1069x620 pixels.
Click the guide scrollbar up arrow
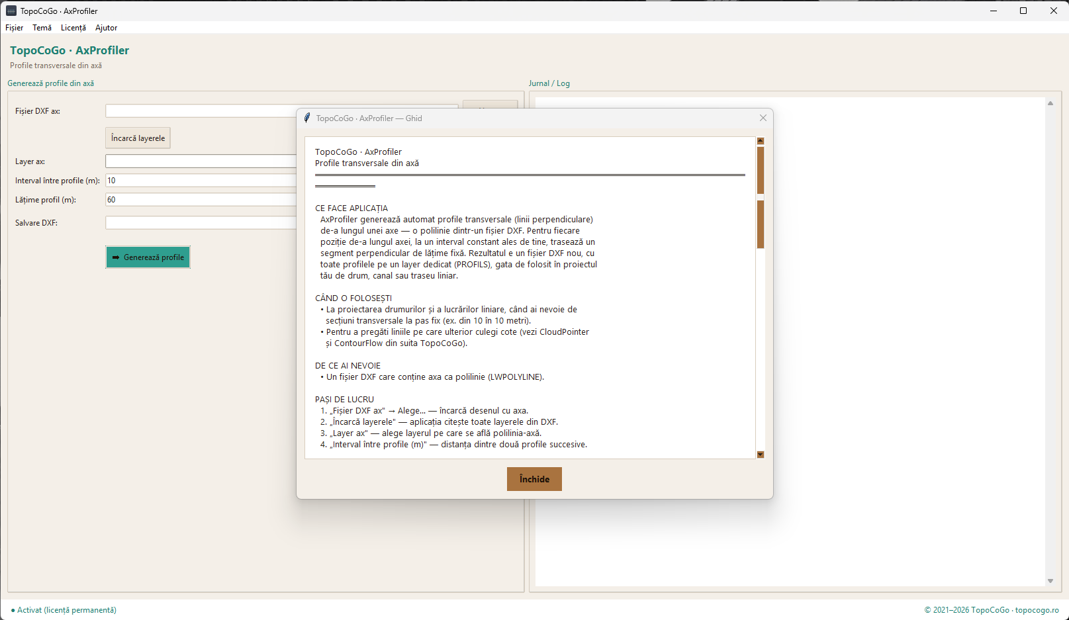pyautogui.click(x=761, y=141)
